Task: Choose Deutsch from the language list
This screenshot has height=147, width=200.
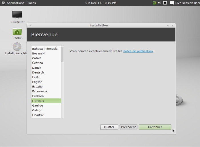Action: tap(38, 72)
